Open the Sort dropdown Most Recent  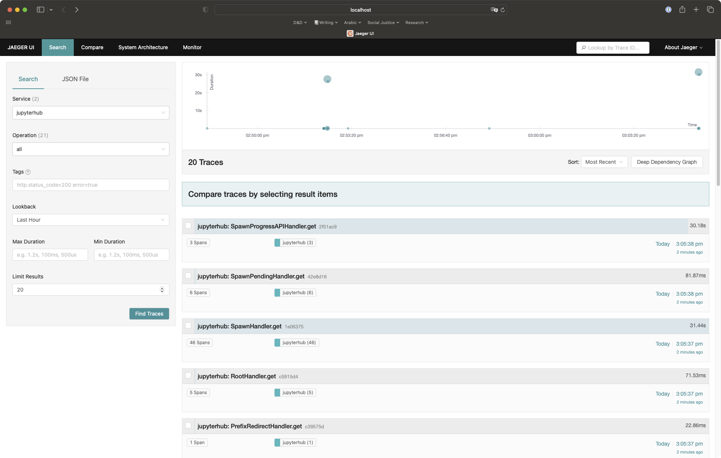point(604,162)
